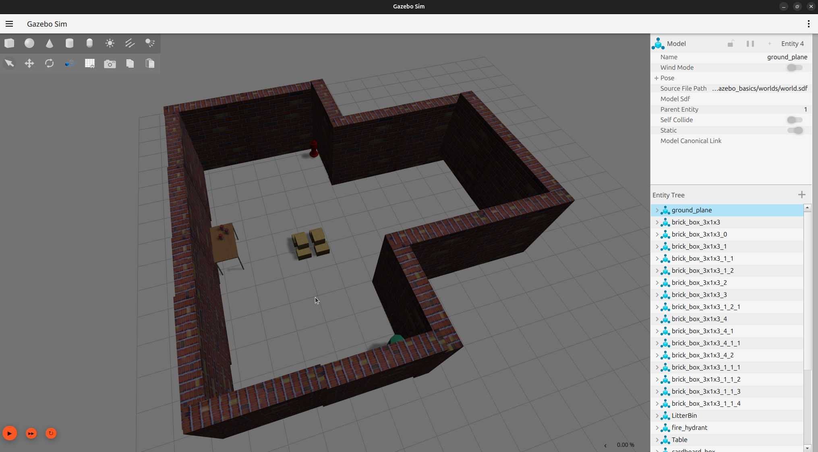Expand the LitterBin entity
Viewport: 818px width, 452px height.
(657, 416)
